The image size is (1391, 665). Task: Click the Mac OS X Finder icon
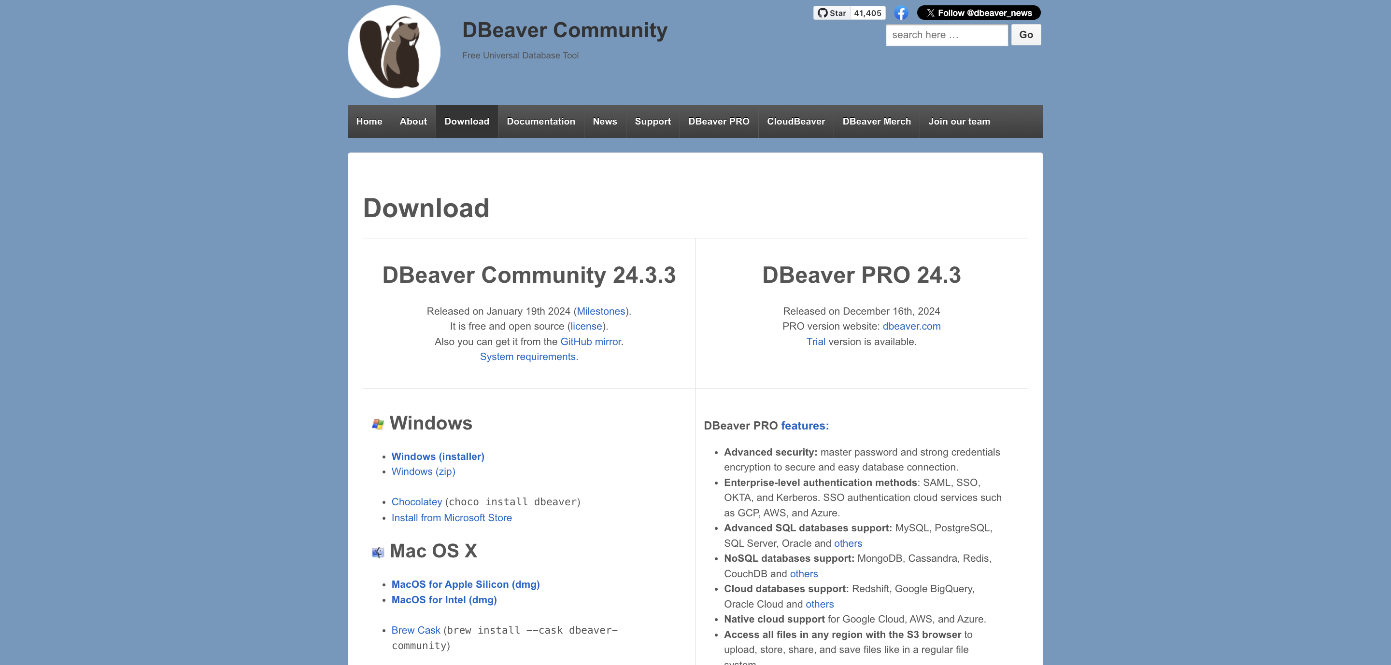tap(378, 552)
